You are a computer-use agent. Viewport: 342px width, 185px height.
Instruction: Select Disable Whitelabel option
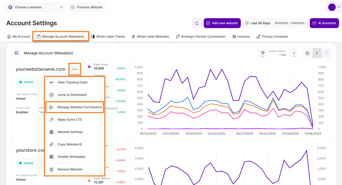point(71,157)
